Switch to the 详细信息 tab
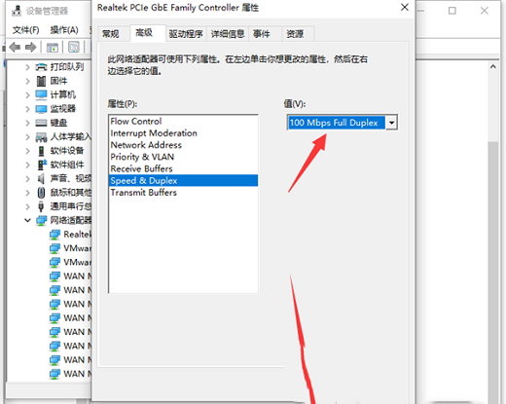This screenshot has height=404, width=506. click(228, 34)
